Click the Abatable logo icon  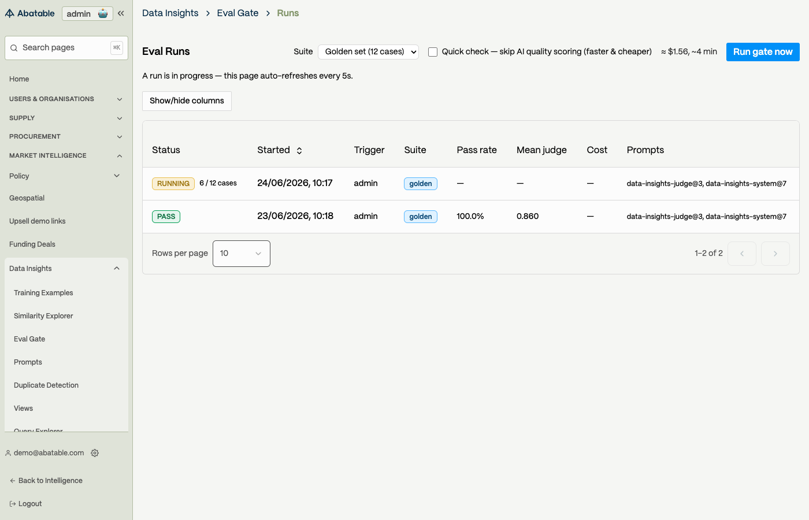coord(10,13)
